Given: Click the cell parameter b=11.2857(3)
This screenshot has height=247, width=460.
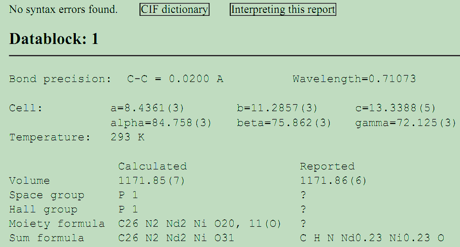Looking at the screenshot, I should coord(277,108).
